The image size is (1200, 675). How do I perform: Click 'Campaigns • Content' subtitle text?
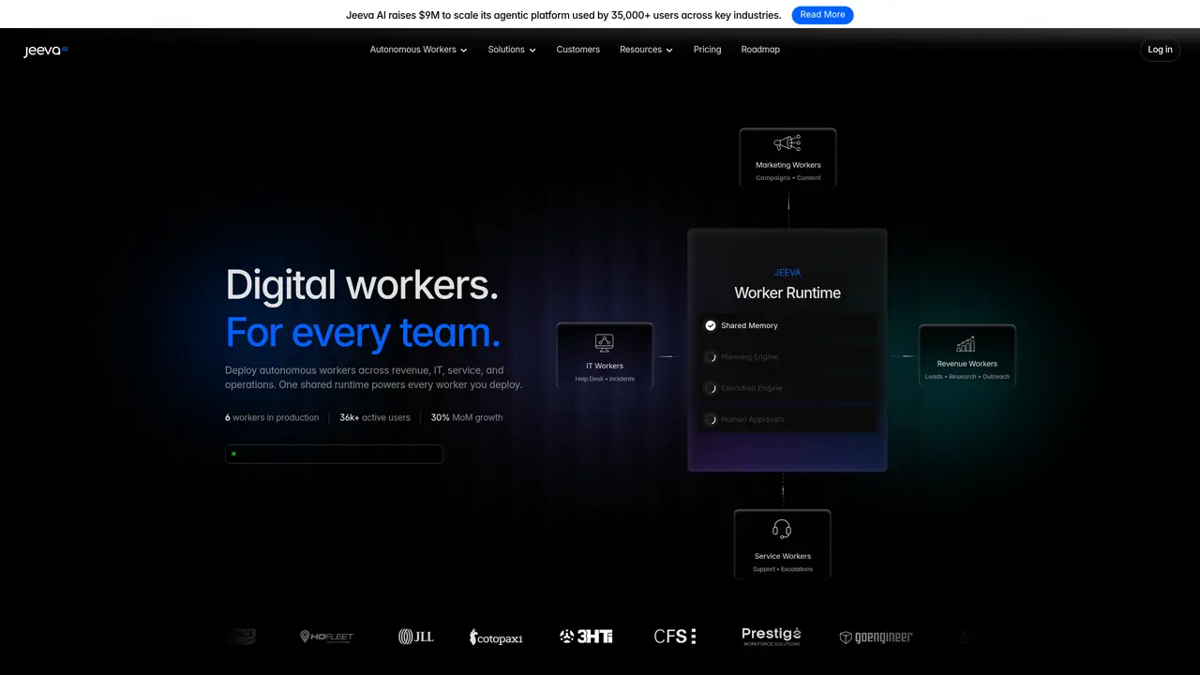coord(787,178)
